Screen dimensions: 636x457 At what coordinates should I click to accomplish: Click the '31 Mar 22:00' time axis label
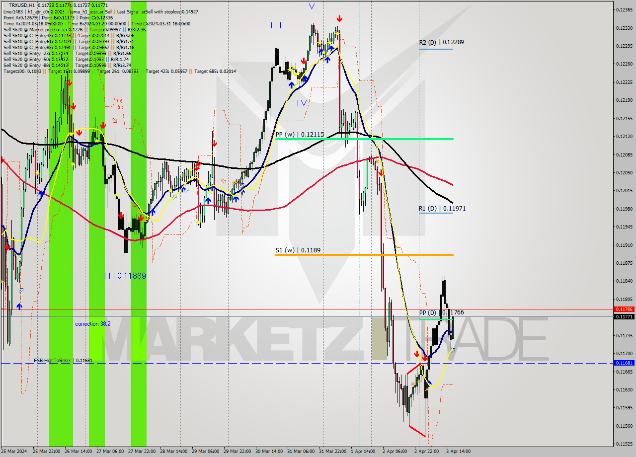(x=333, y=452)
